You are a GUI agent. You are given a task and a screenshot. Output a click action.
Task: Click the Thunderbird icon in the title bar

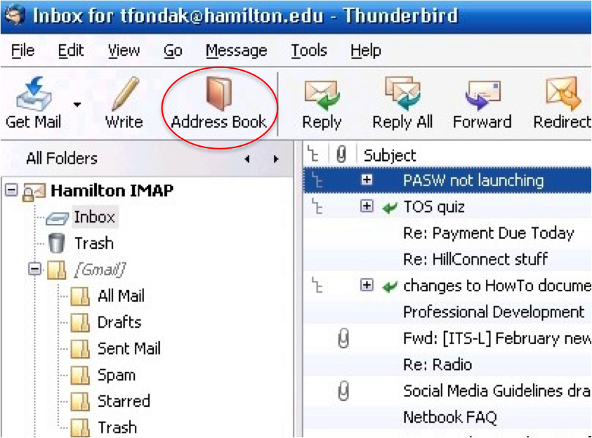click(x=15, y=15)
